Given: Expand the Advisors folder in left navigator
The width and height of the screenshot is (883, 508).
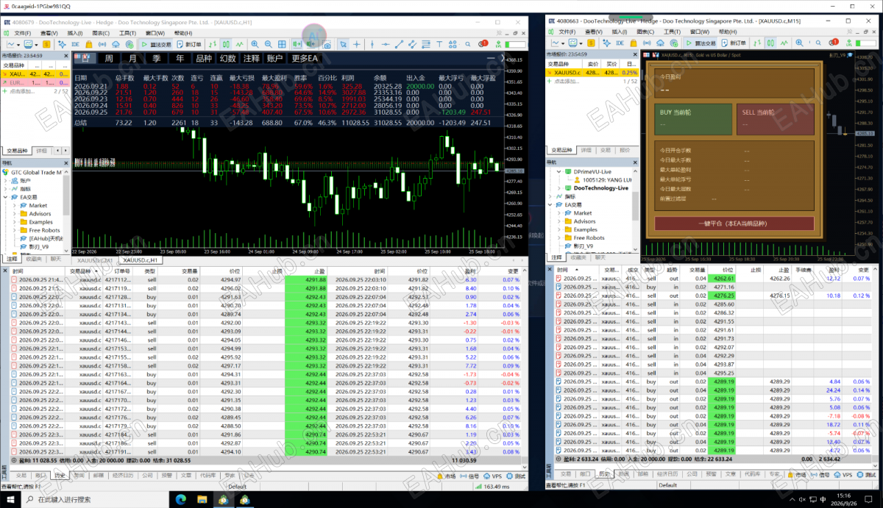Looking at the screenshot, I should (15, 214).
